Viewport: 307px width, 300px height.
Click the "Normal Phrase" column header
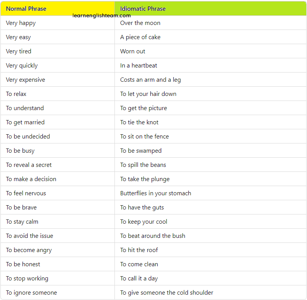click(26, 8)
